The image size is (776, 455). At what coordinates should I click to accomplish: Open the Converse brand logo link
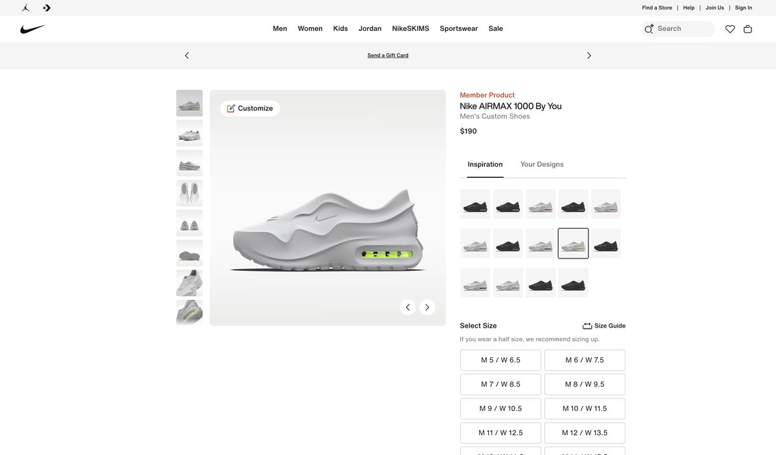click(x=47, y=8)
